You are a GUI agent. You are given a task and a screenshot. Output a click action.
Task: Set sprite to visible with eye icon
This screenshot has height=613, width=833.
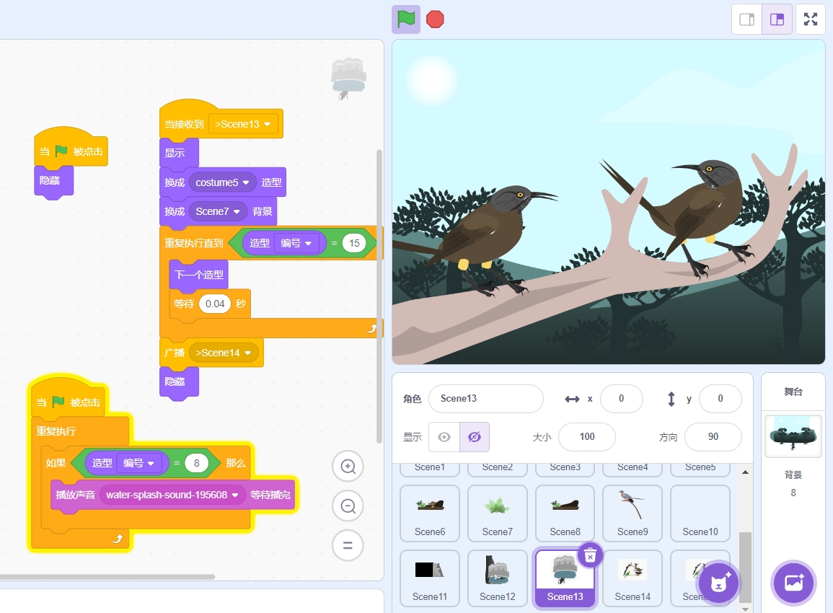[444, 437]
